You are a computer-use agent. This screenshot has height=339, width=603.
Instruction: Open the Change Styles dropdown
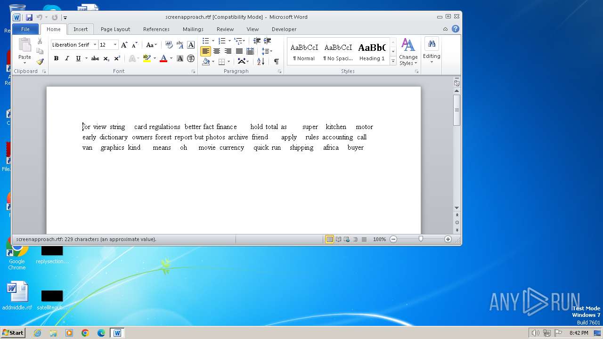(408, 52)
